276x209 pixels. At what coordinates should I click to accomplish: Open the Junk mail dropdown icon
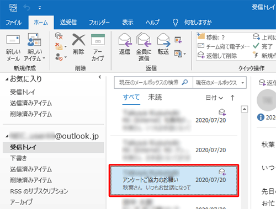(61, 57)
